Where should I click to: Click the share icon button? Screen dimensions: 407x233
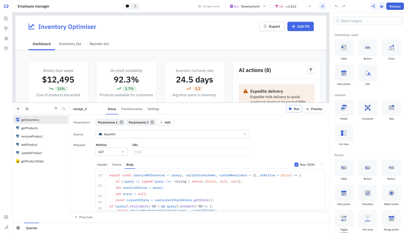point(373,6)
